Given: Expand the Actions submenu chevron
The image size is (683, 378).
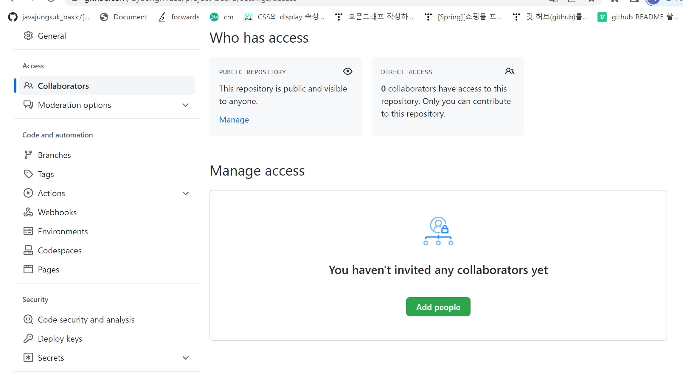Looking at the screenshot, I should (186, 193).
